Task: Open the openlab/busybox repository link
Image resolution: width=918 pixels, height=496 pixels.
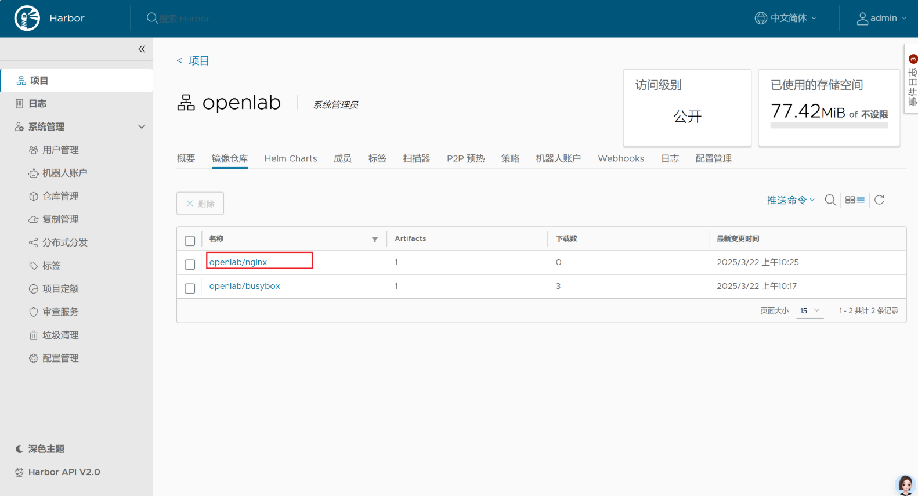Action: [x=244, y=286]
